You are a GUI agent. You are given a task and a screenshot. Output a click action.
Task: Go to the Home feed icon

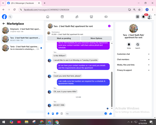point(48,17)
